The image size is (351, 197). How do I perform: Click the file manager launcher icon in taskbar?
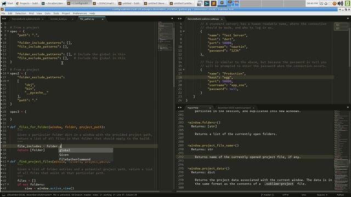200,3
